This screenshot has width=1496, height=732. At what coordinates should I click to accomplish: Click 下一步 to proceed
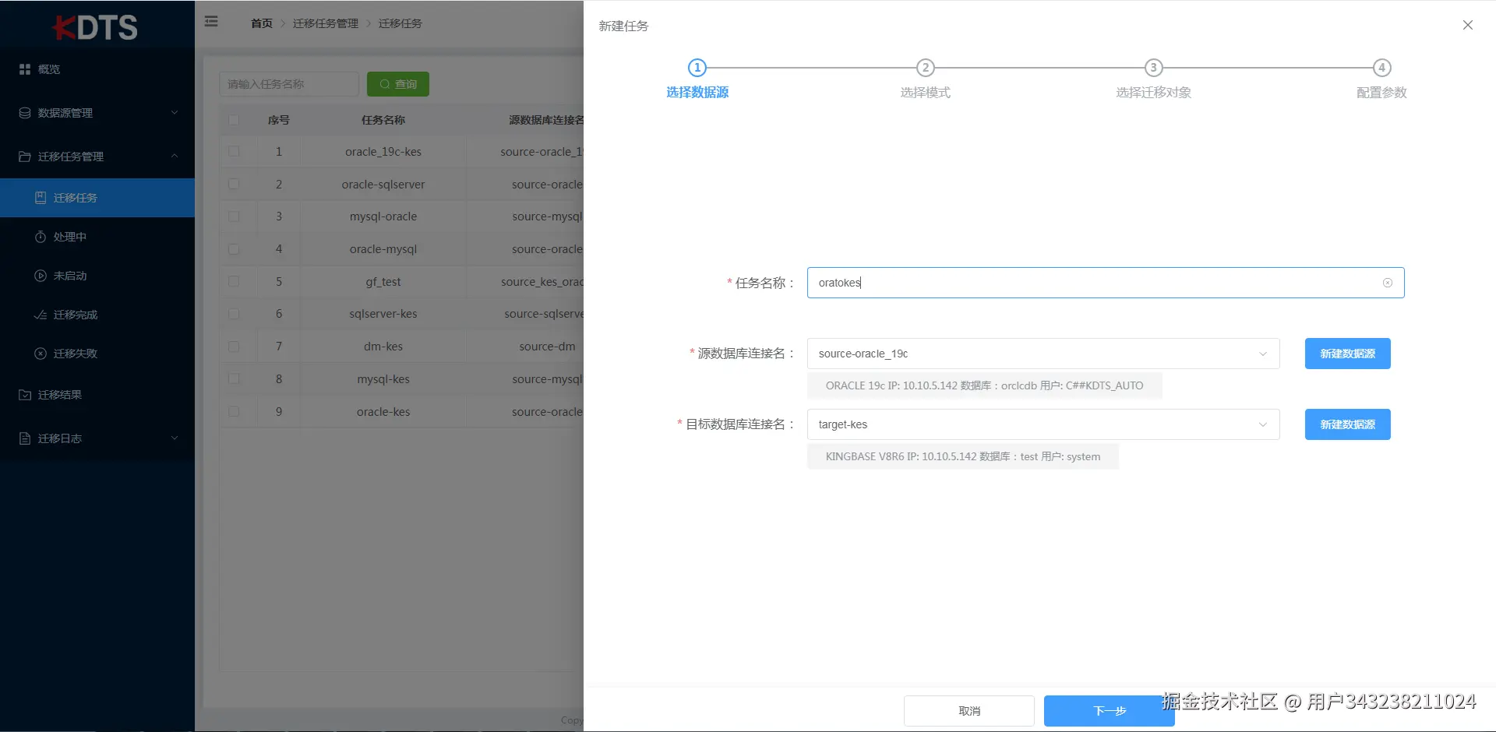coord(1110,710)
